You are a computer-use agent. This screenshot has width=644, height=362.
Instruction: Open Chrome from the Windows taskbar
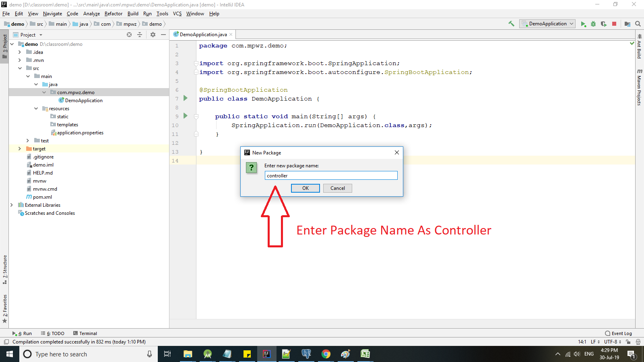click(x=326, y=354)
